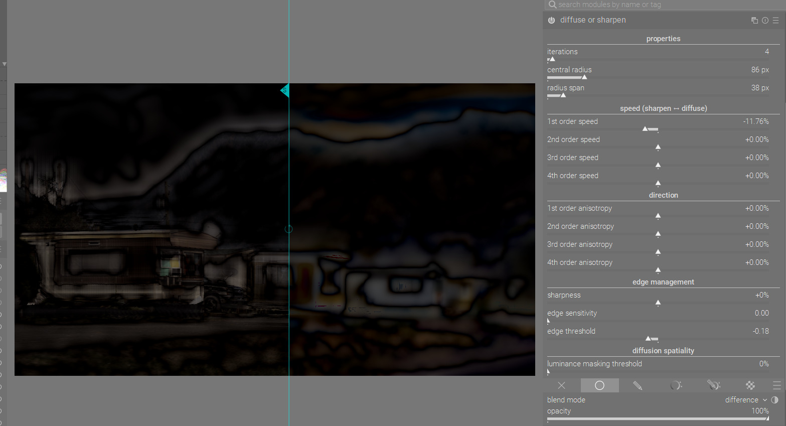Select the raster mask checkerboard icon
Viewport: 786px width, 426px height.
pyautogui.click(x=750, y=385)
